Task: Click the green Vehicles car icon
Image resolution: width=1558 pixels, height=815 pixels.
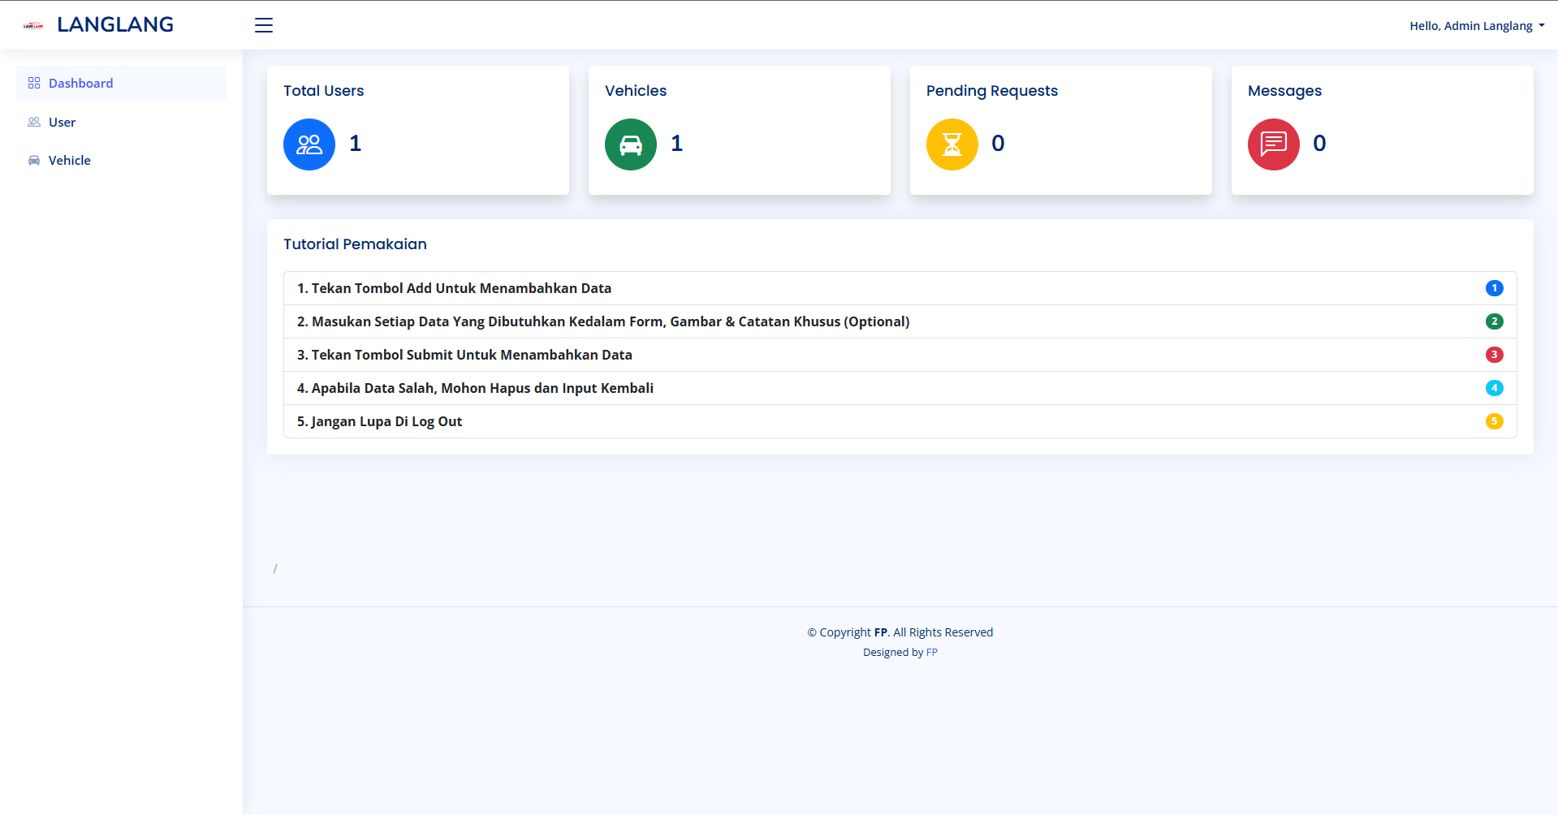Action: tap(631, 144)
